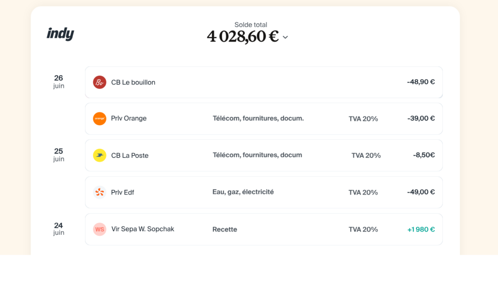Click the indy logo
The height and width of the screenshot is (282, 498).
60,34
